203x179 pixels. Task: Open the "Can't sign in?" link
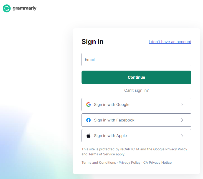pyautogui.click(x=136, y=90)
